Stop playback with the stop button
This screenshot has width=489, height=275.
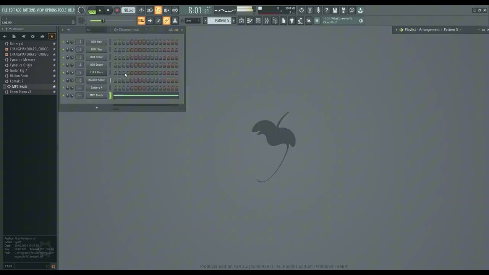tap(108, 11)
